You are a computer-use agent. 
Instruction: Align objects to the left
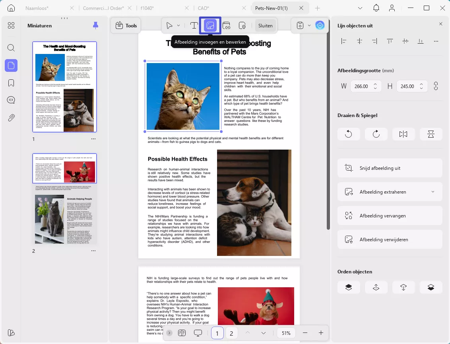[x=343, y=41]
